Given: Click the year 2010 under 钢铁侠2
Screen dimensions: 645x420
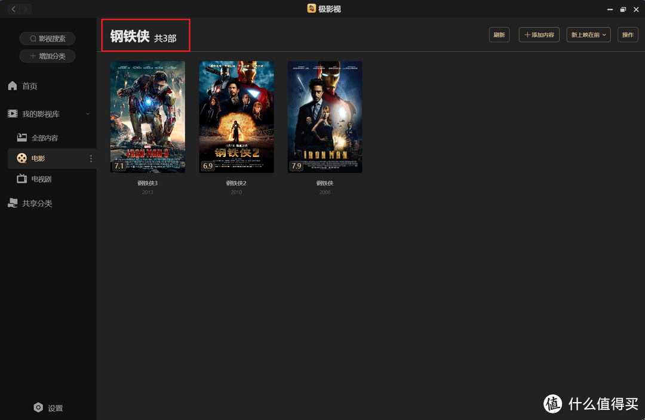Looking at the screenshot, I should (236, 192).
